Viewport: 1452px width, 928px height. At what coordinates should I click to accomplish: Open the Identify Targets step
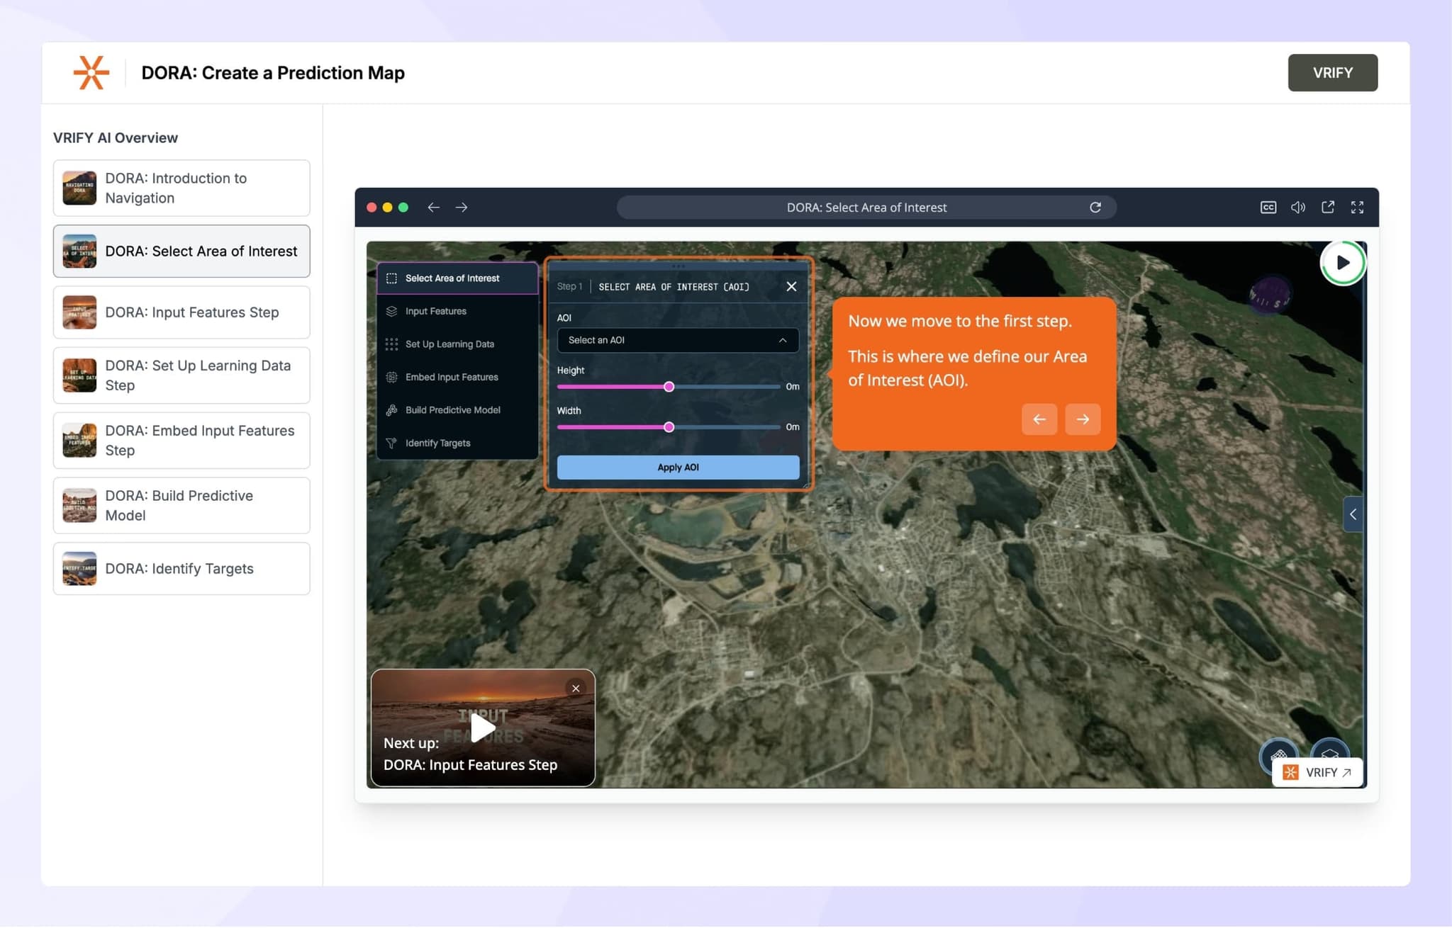391,443
